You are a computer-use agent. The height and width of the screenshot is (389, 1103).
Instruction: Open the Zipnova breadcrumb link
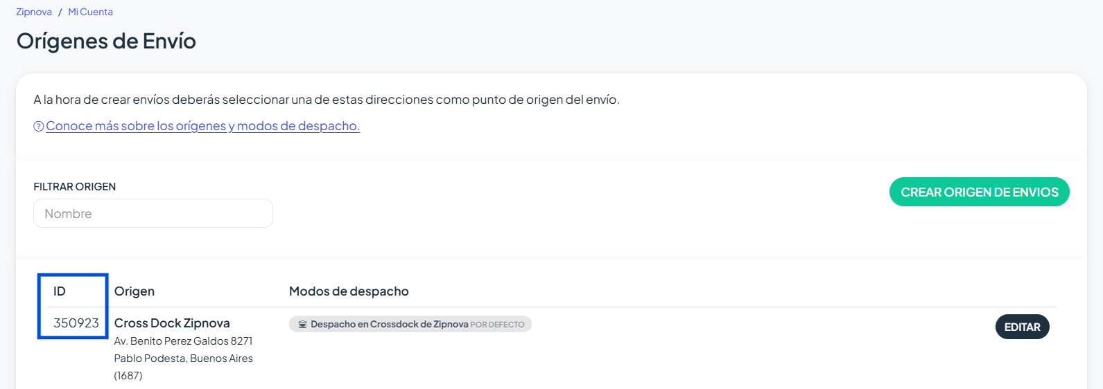[34, 12]
